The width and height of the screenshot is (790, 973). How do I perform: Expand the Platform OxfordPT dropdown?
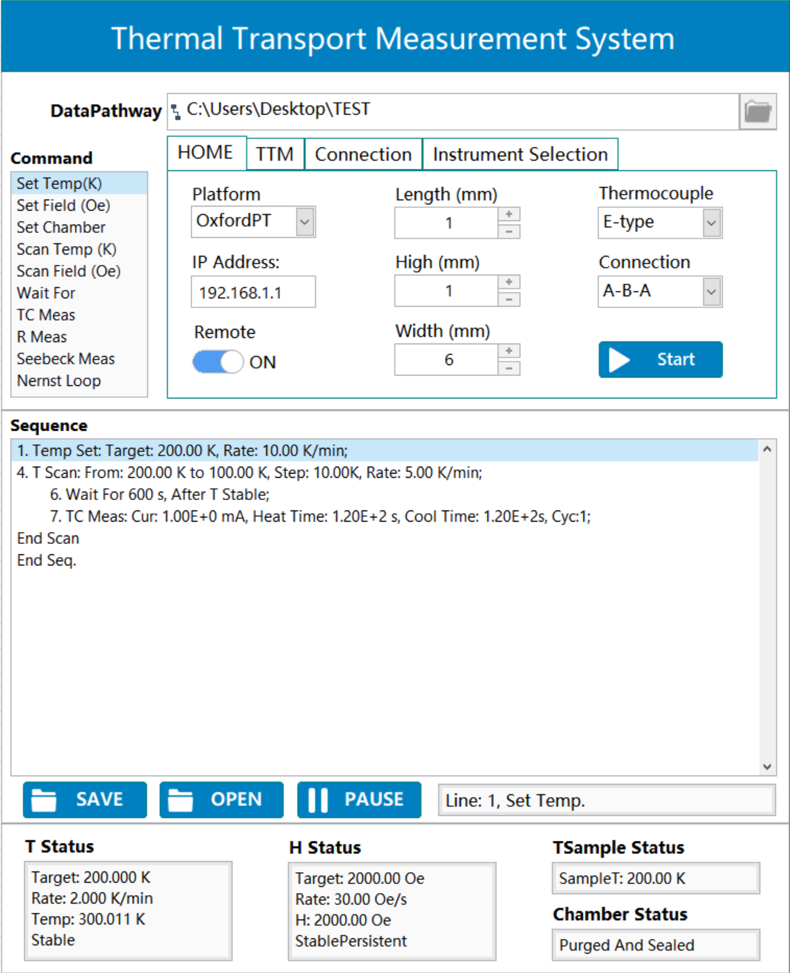[x=305, y=223]
